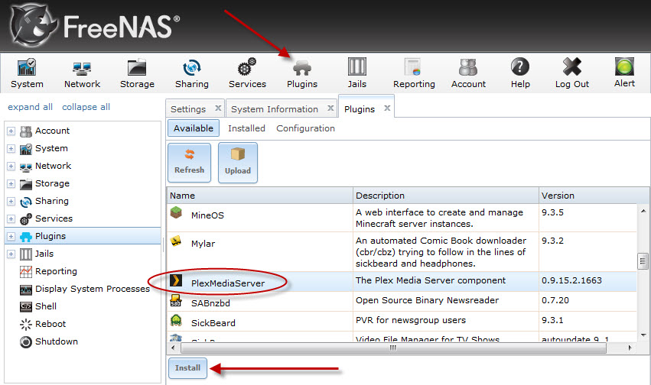Open Reporting from the top toolbar
This screenshot has width=651, height=385.
coord(414,73)
